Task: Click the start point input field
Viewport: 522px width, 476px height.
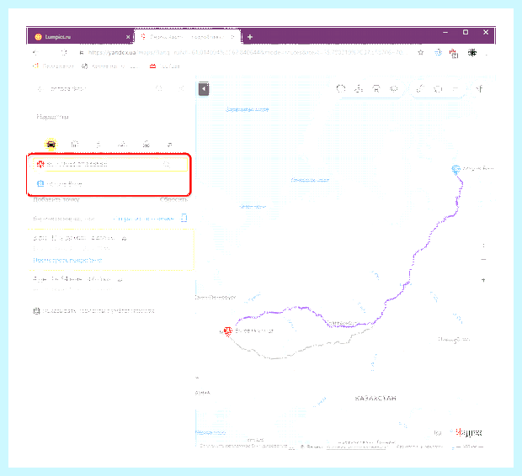Action: tap(109, 164)
